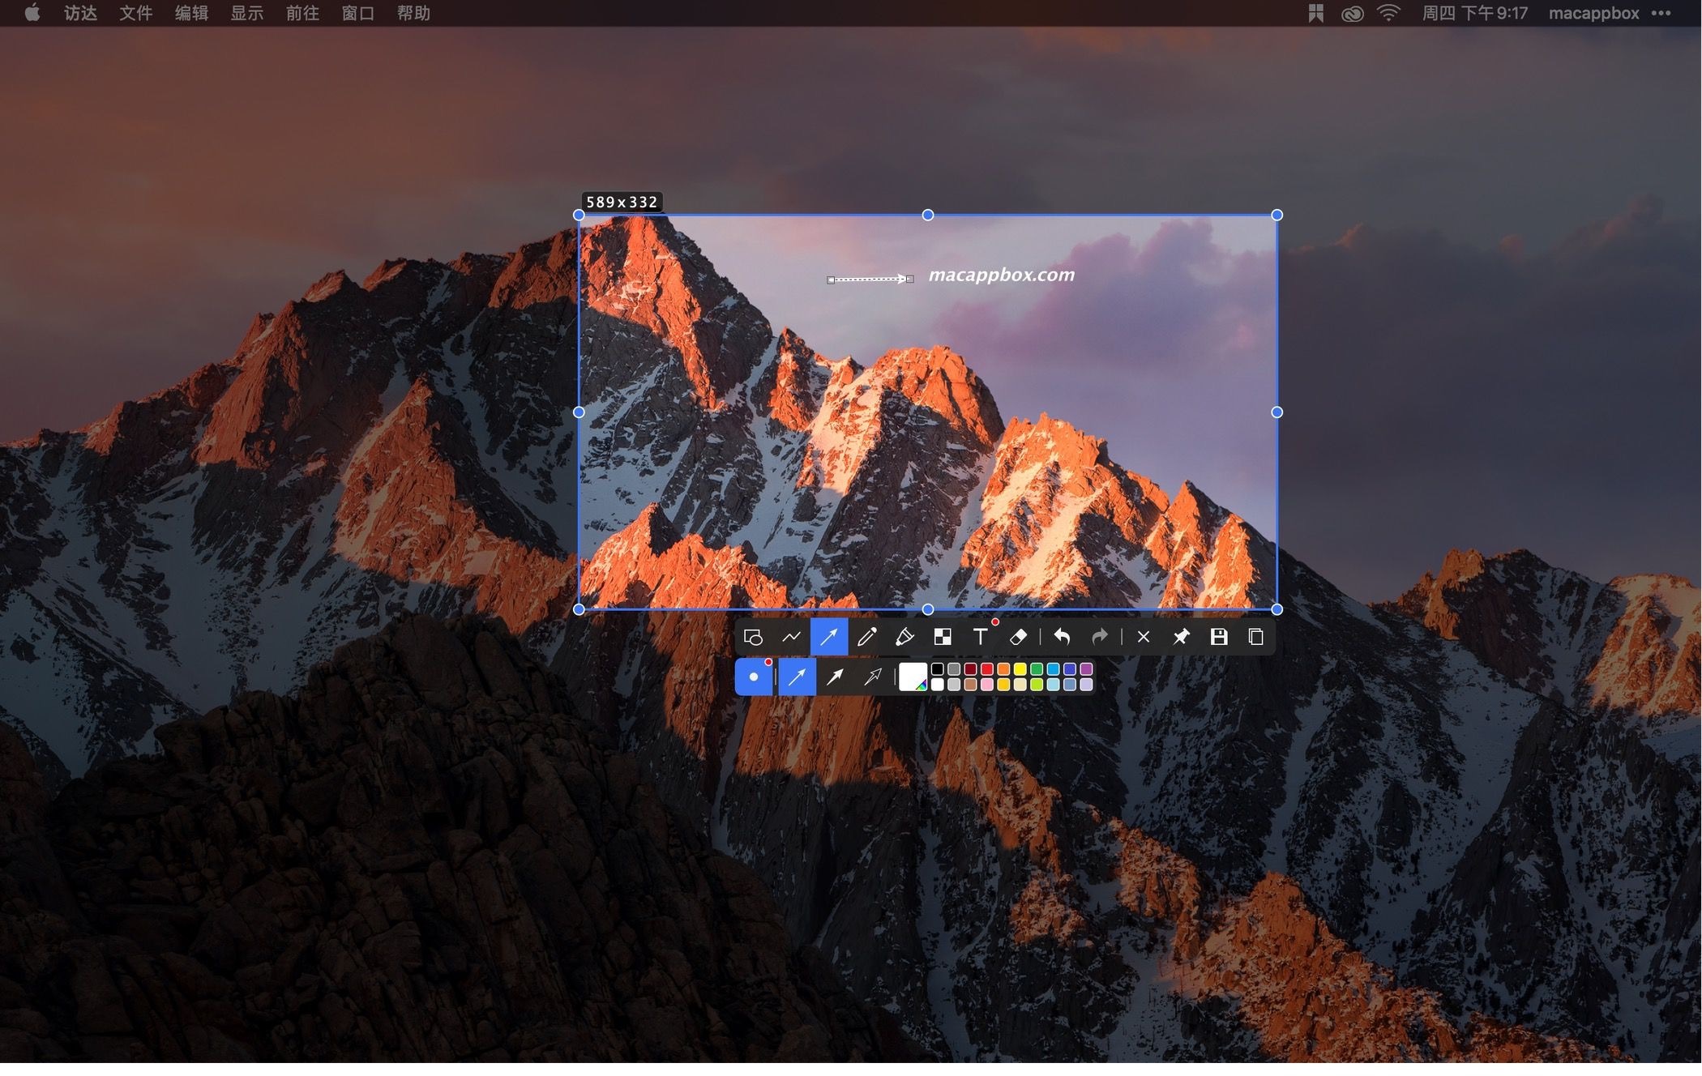The width and height of the screenshot is (1702, 1076).
Task: Save the screenshot with the floppy disk icon
Action: tap(1219, 638)
